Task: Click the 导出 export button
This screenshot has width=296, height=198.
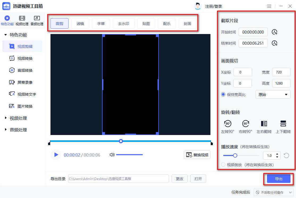Action: point(279,179)
